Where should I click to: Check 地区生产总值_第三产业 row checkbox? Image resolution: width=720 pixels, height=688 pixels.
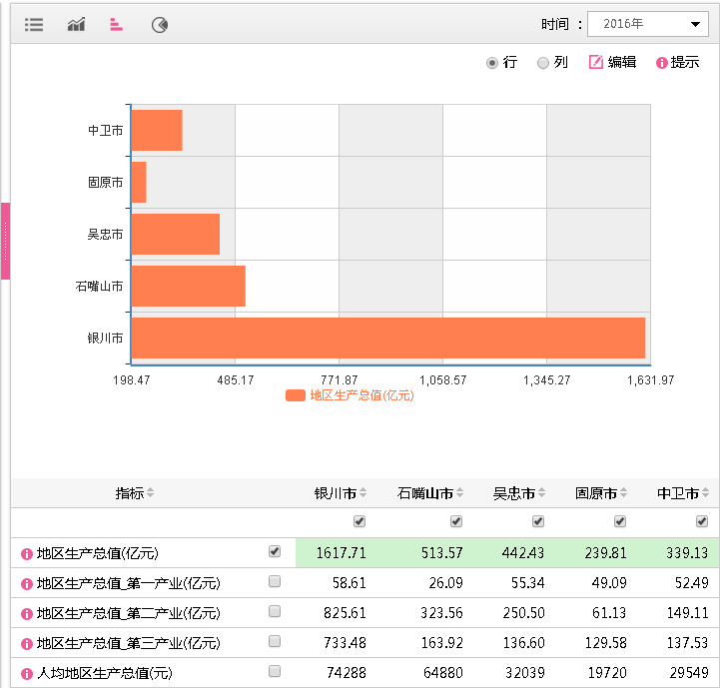point(275,641)
